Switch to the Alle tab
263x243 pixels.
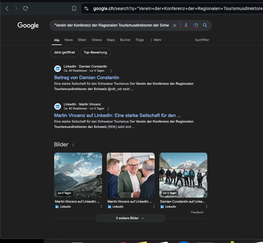[57, 40]
